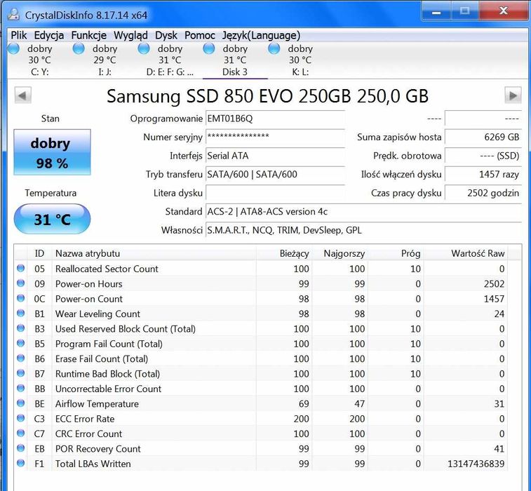Click the firmware field EMT01B6Q

click(275, 119)
